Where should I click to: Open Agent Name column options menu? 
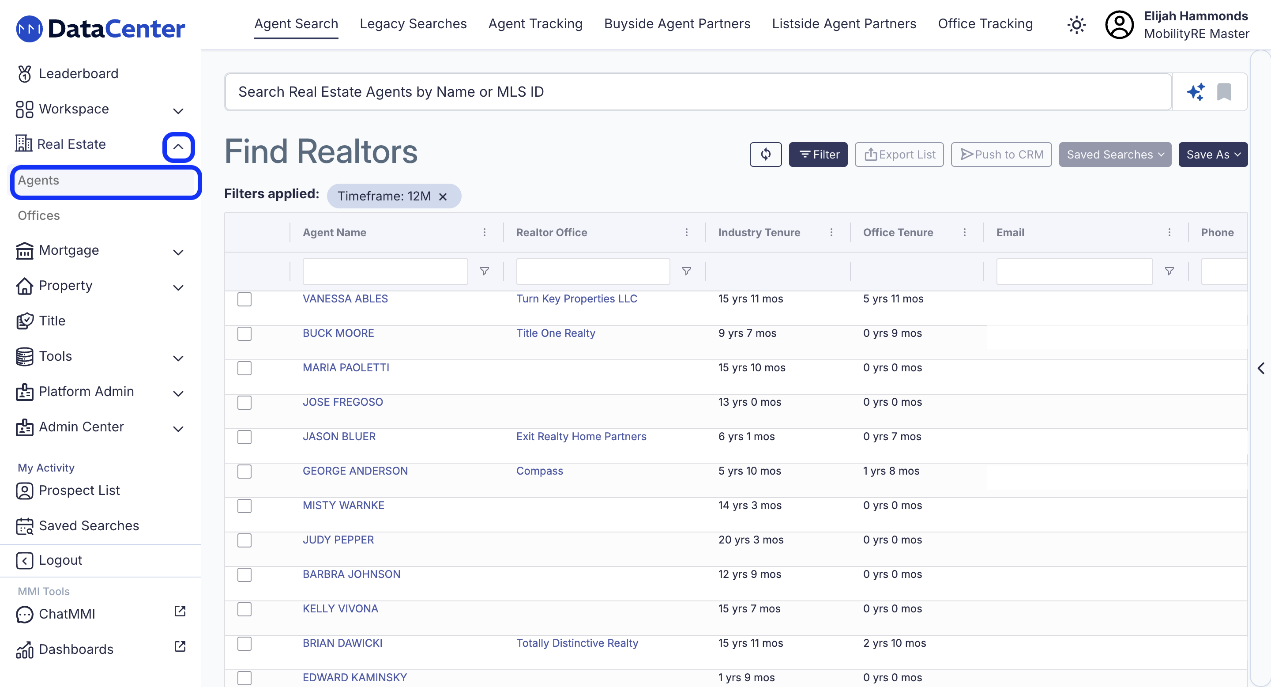[x=485, y=232]
